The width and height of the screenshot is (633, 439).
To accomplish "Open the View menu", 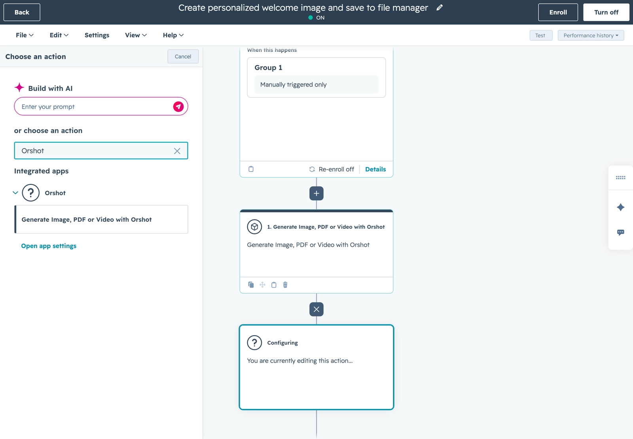I will pos(136,35).
